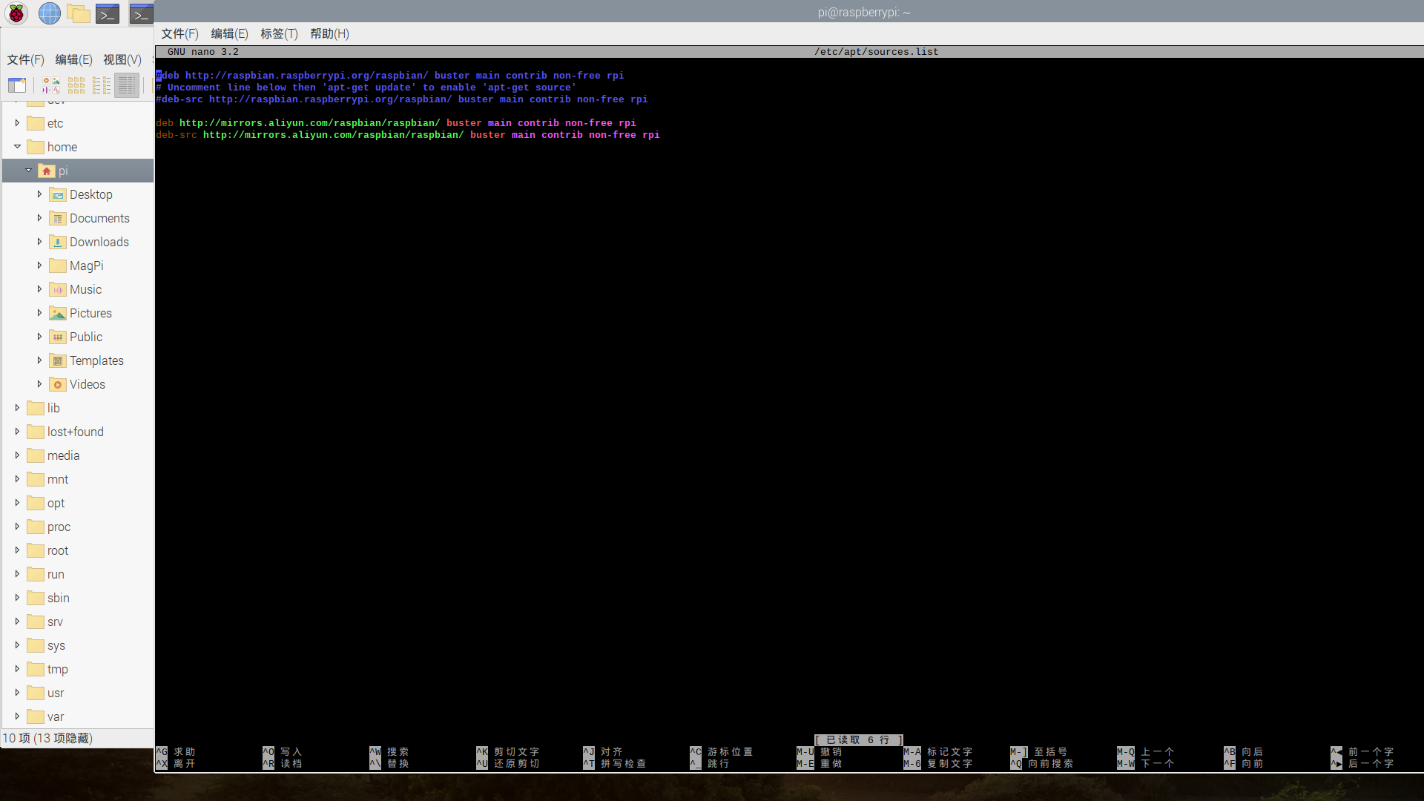Viewport: 1424px width, 801px height.
Task: Click the first terminal taskbar icon
Action: [x=108, y=13]
